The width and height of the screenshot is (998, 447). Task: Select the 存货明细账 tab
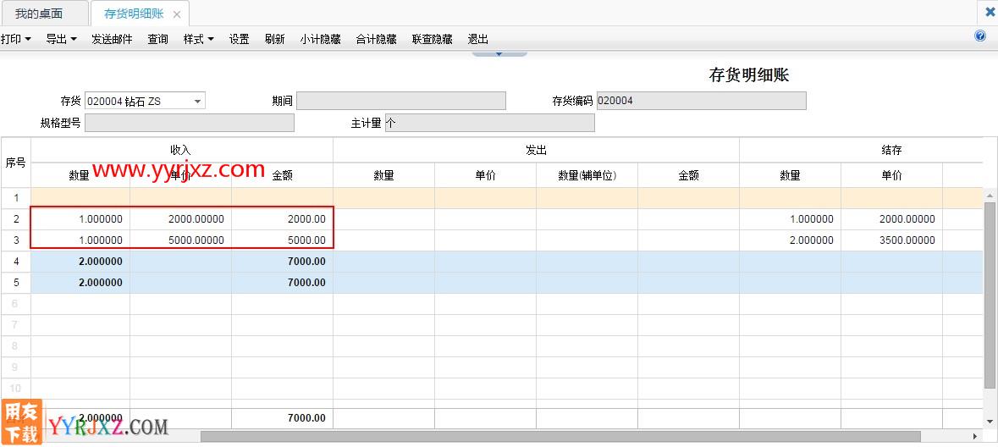click(x=134, y=14)
